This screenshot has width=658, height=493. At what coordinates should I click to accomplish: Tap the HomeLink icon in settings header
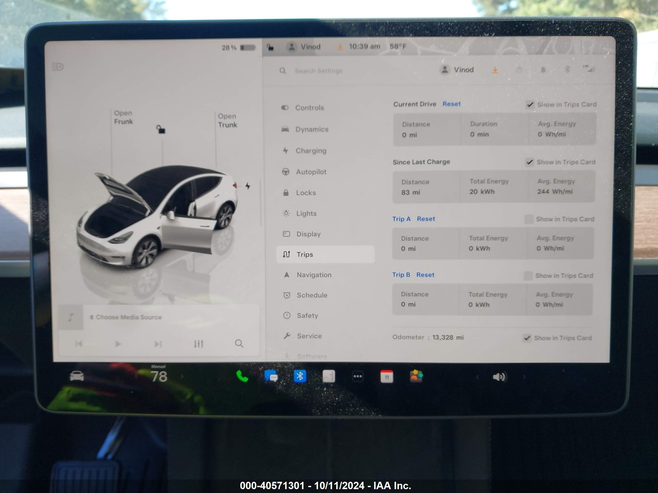(519, 70)
